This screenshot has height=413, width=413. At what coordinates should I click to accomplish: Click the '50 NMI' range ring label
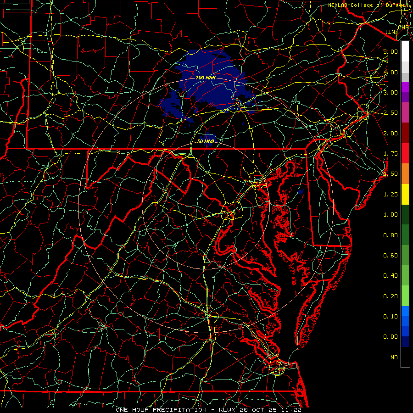[x=206, y=141]
